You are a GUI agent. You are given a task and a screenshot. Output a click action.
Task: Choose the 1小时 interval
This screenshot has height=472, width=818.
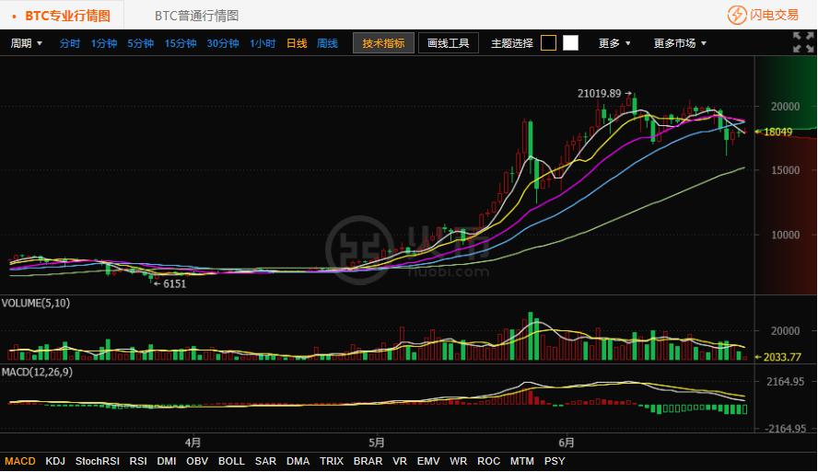point(263,43)
